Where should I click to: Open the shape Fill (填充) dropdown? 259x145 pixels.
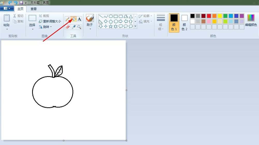145,21
